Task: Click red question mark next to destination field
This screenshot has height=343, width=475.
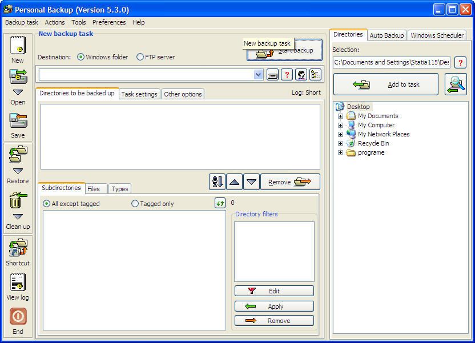Action: pyautogui.click(x=287, y=74)
